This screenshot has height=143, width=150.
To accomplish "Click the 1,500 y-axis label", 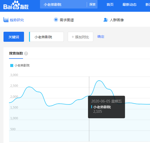I will (x=14, y=107).
